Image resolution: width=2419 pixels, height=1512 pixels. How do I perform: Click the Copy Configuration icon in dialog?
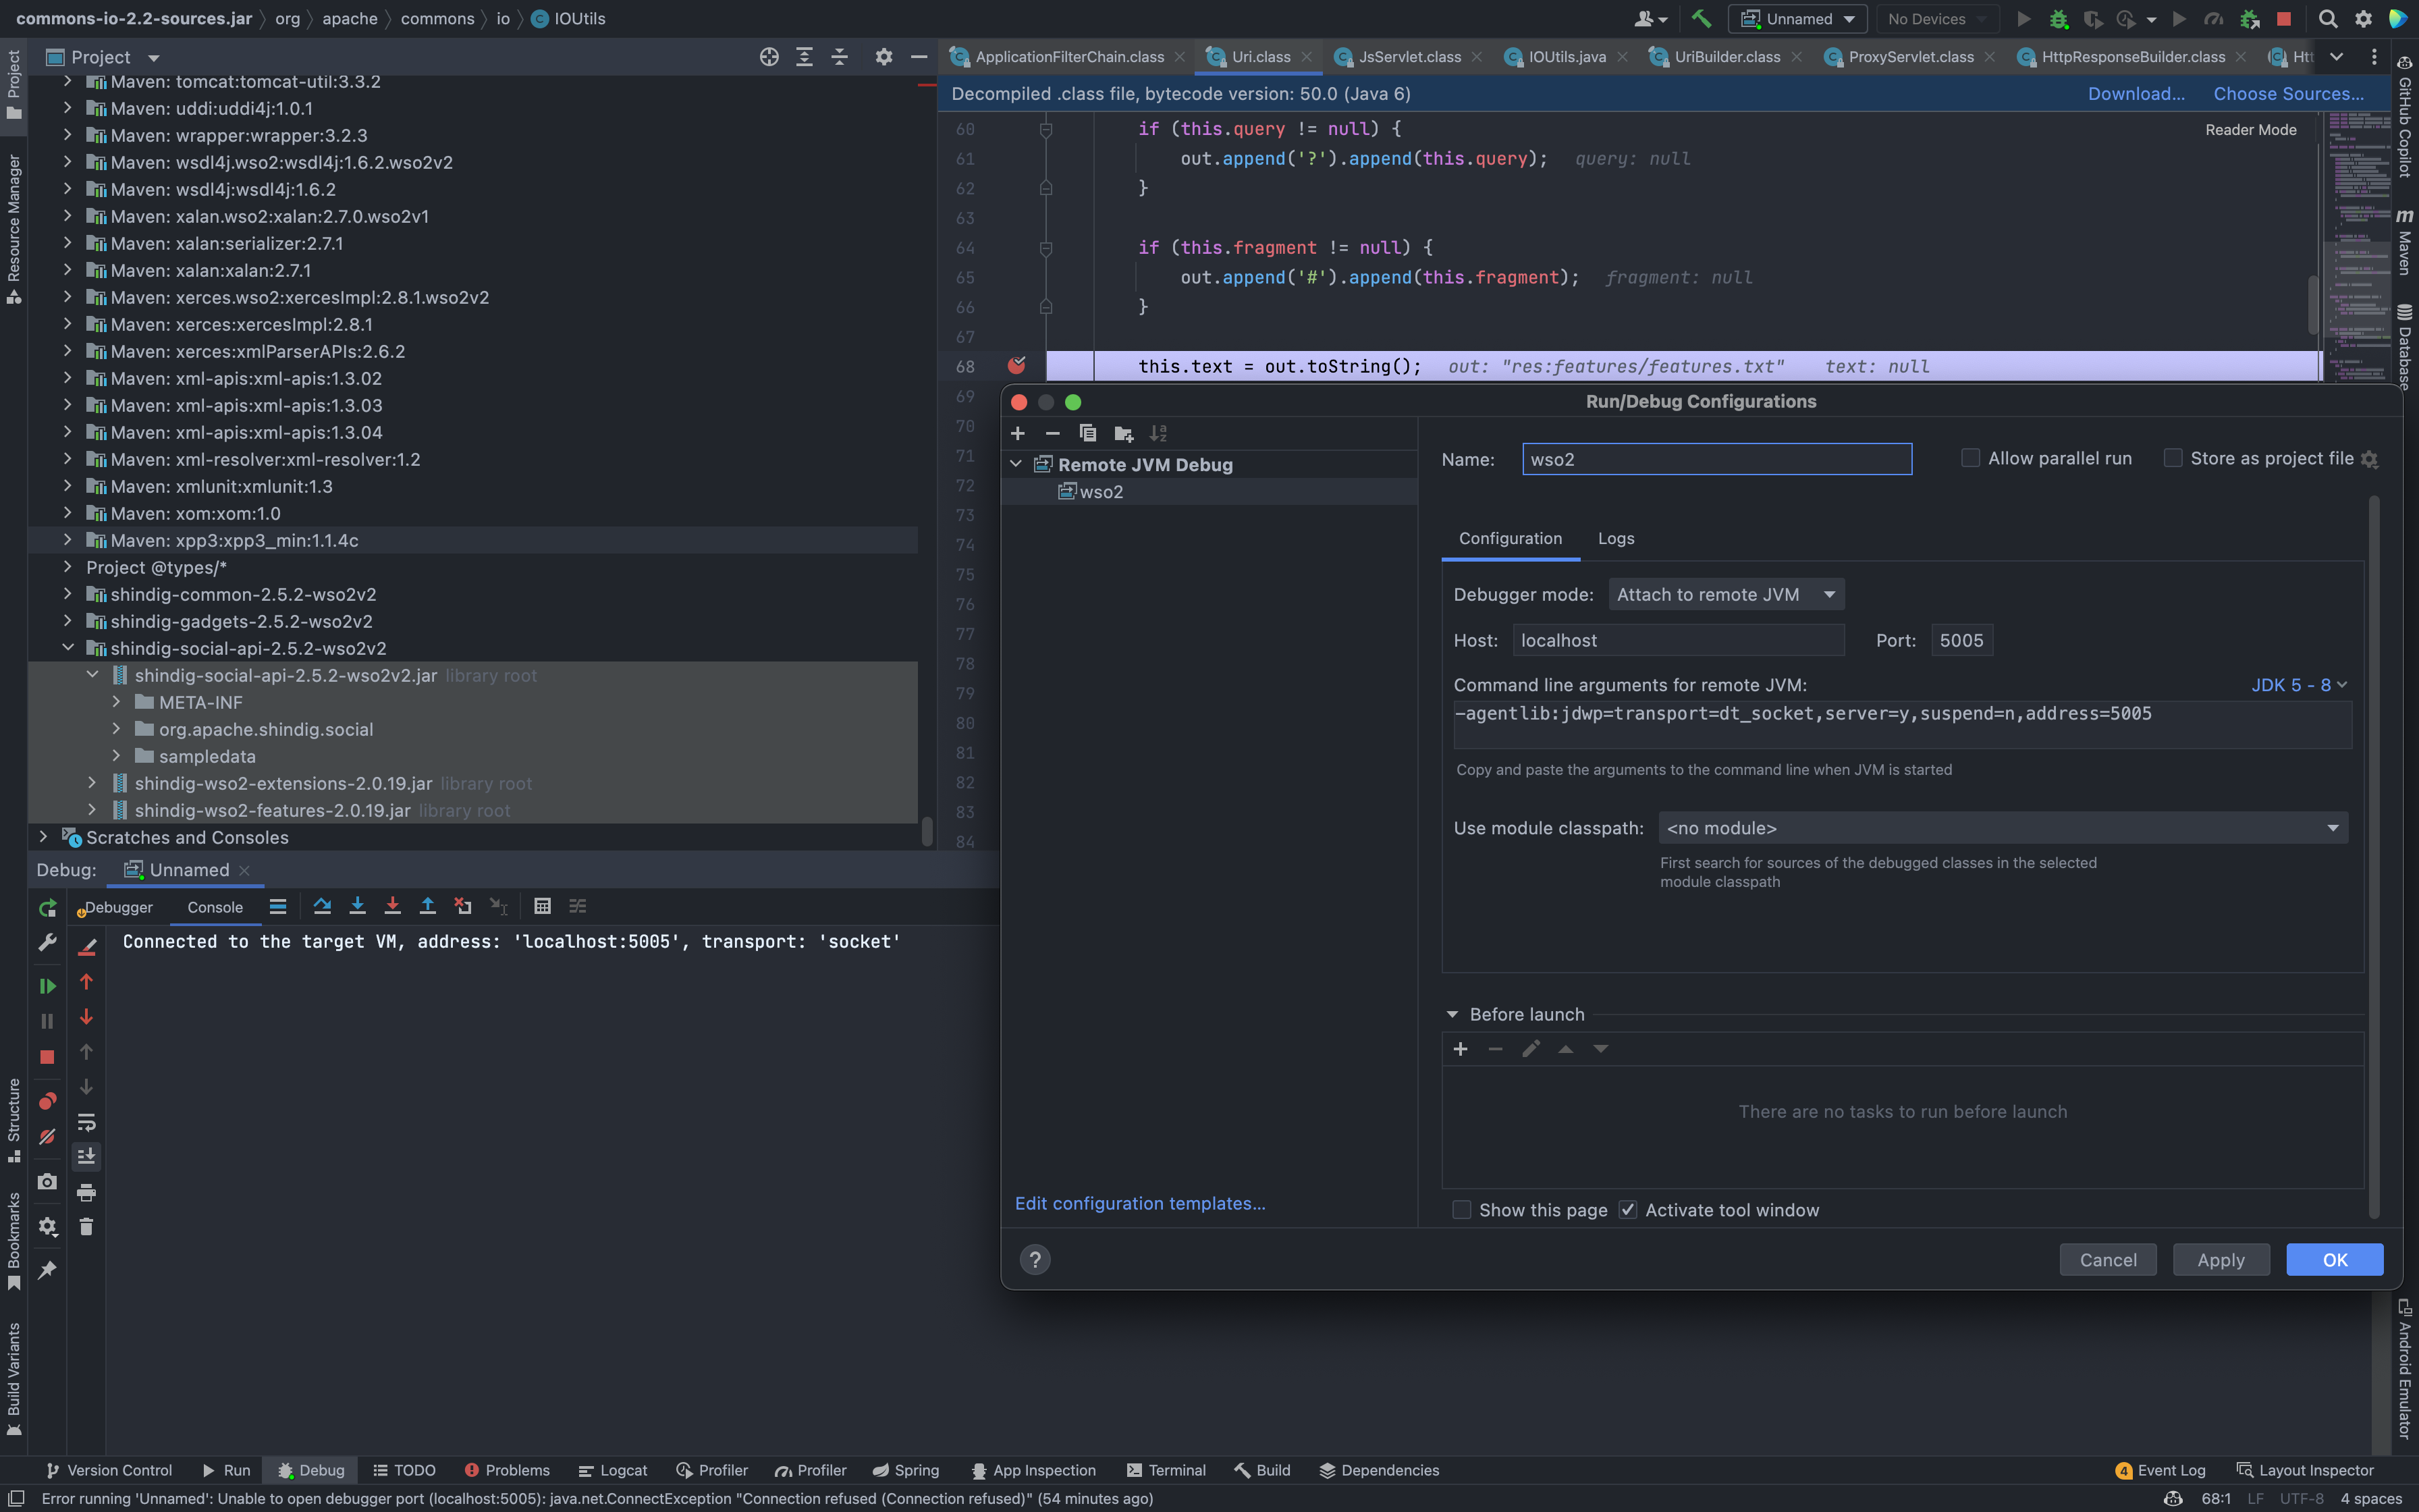point(1087,433)
